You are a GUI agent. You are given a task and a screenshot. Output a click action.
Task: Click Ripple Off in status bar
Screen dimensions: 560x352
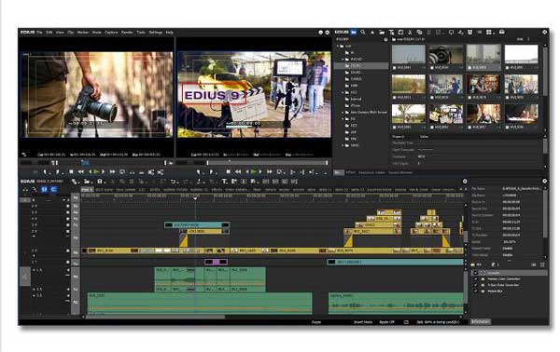(x=386, y=322)
